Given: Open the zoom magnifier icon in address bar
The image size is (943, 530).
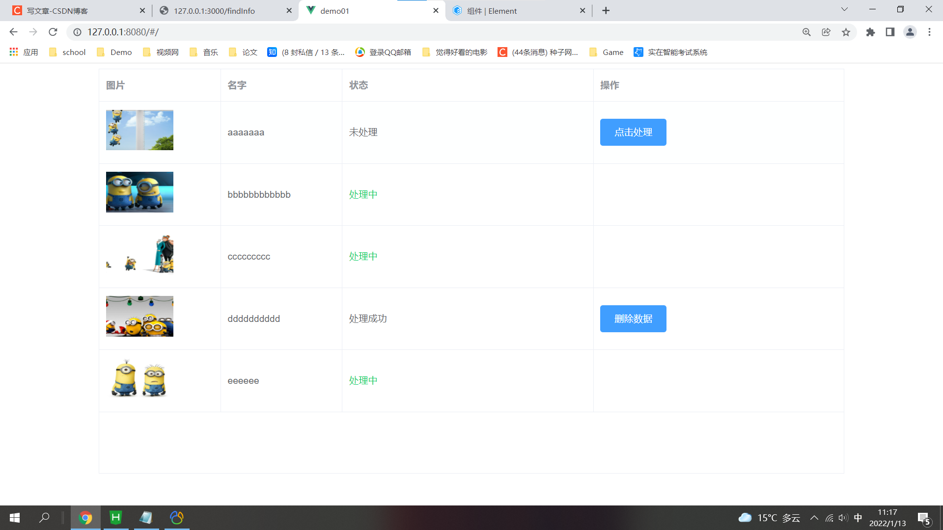Looking at the screenshot, I should (x=806, y=32).
